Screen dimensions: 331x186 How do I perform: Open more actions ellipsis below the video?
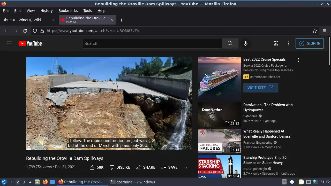[x=186, y=168]
